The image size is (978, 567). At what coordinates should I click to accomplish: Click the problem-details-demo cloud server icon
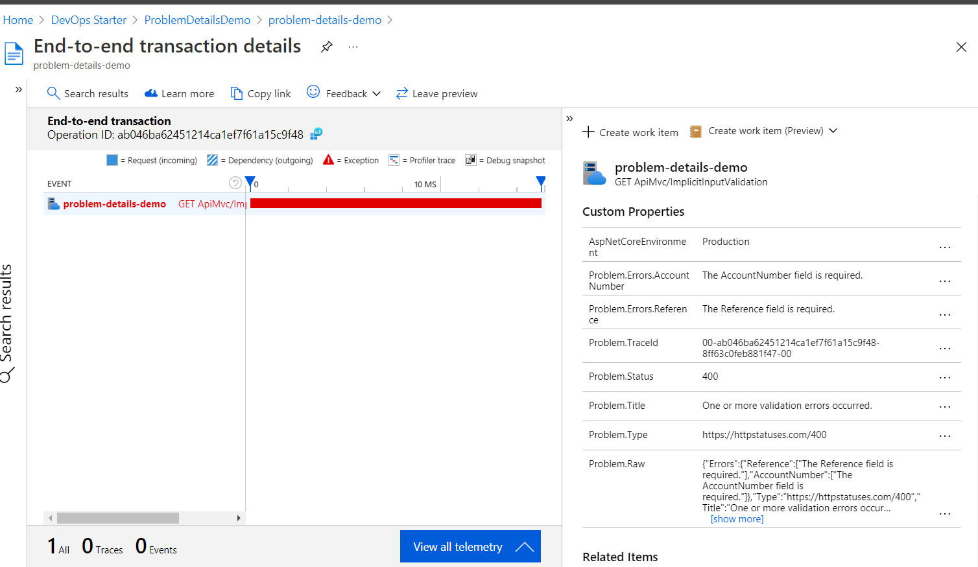[595, 174]
